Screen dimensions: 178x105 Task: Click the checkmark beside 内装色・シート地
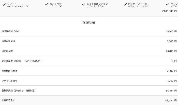[x=125, y=4]
